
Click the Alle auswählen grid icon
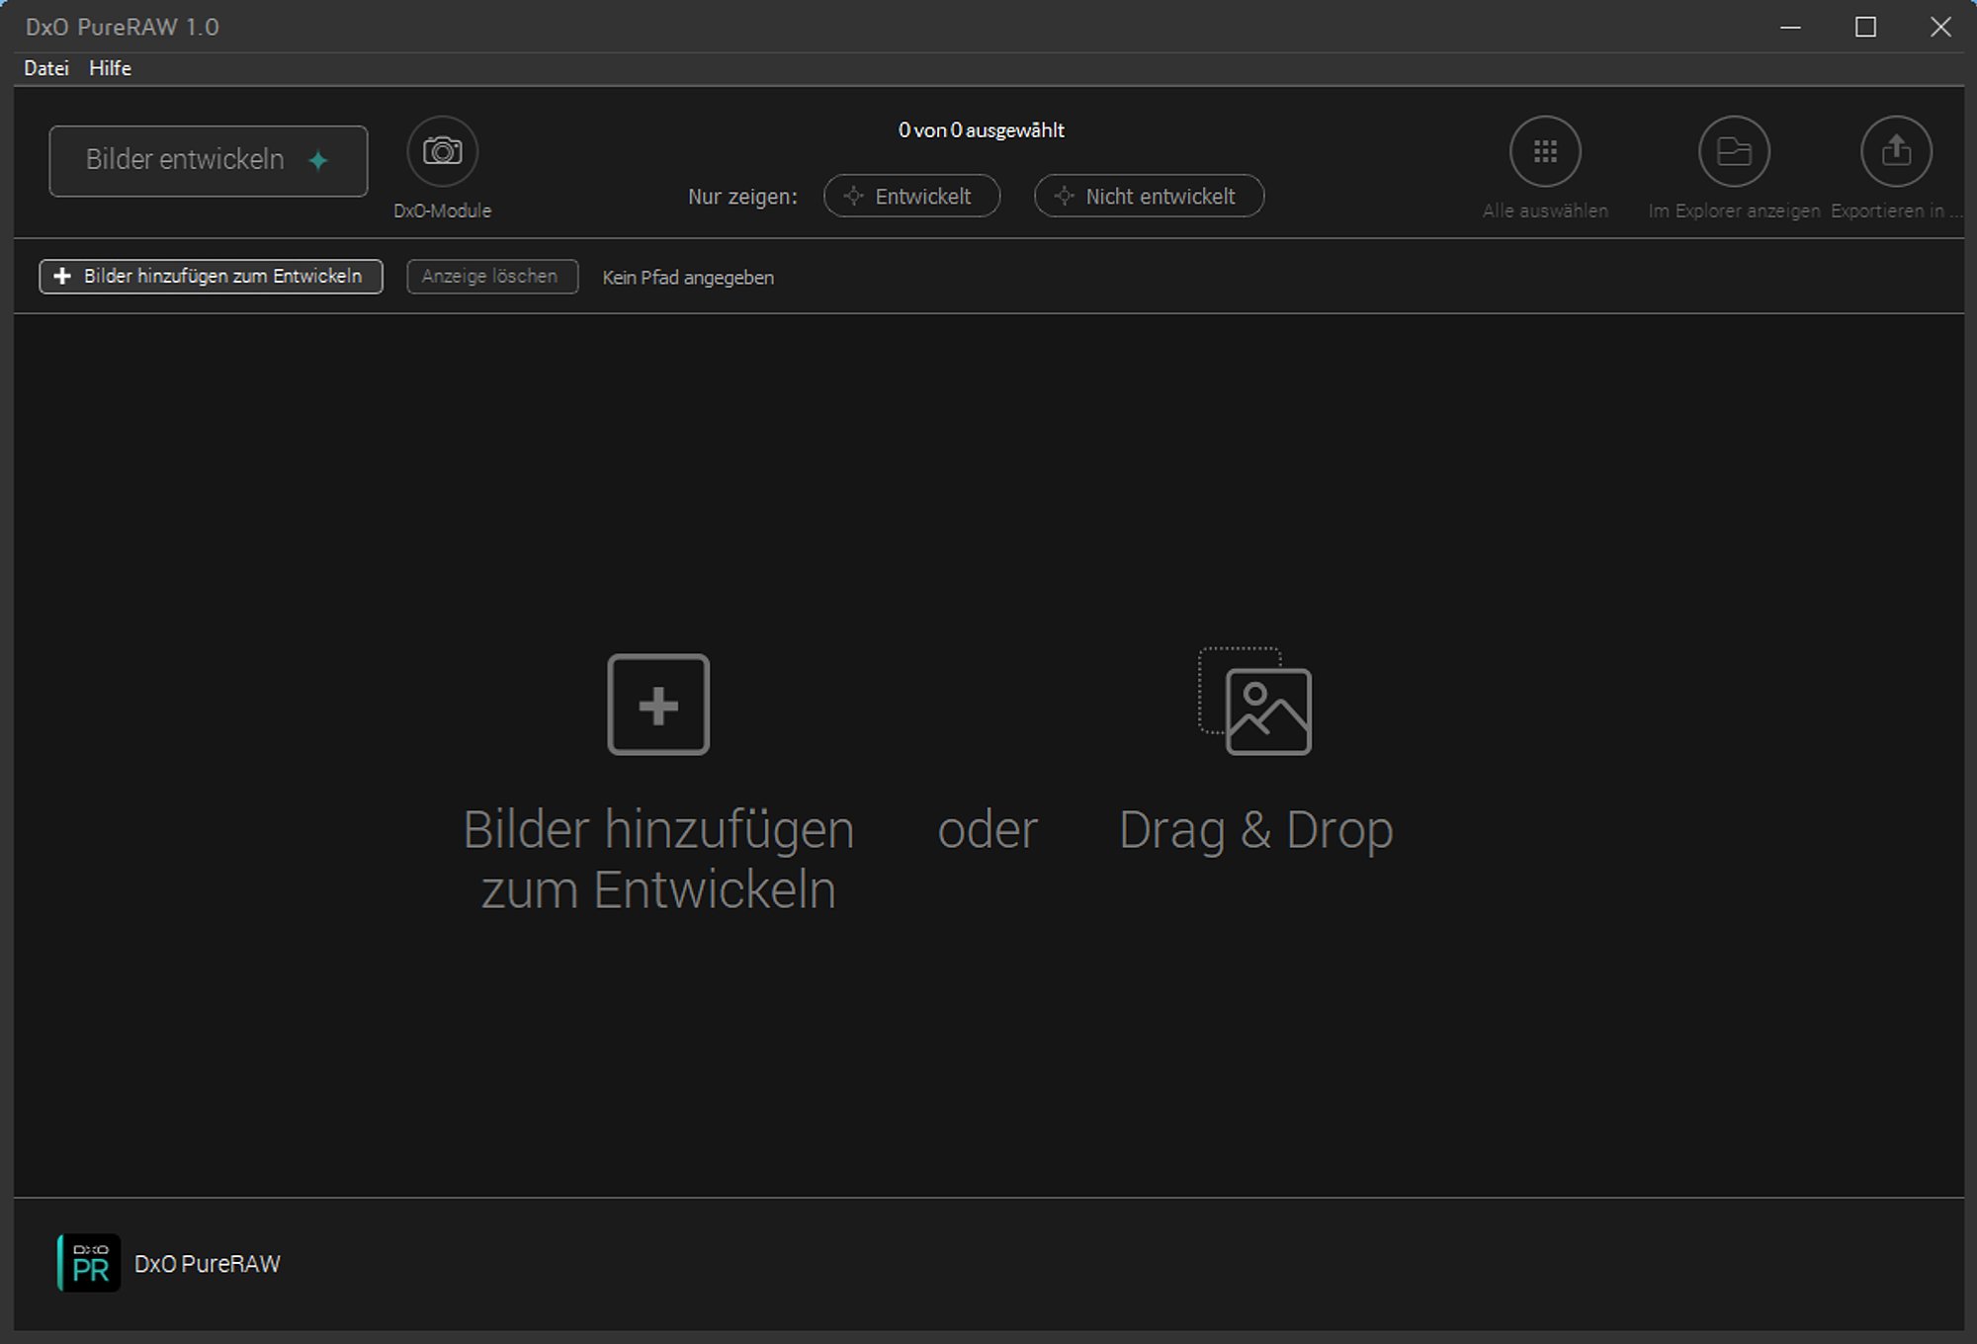[1545, 151]
